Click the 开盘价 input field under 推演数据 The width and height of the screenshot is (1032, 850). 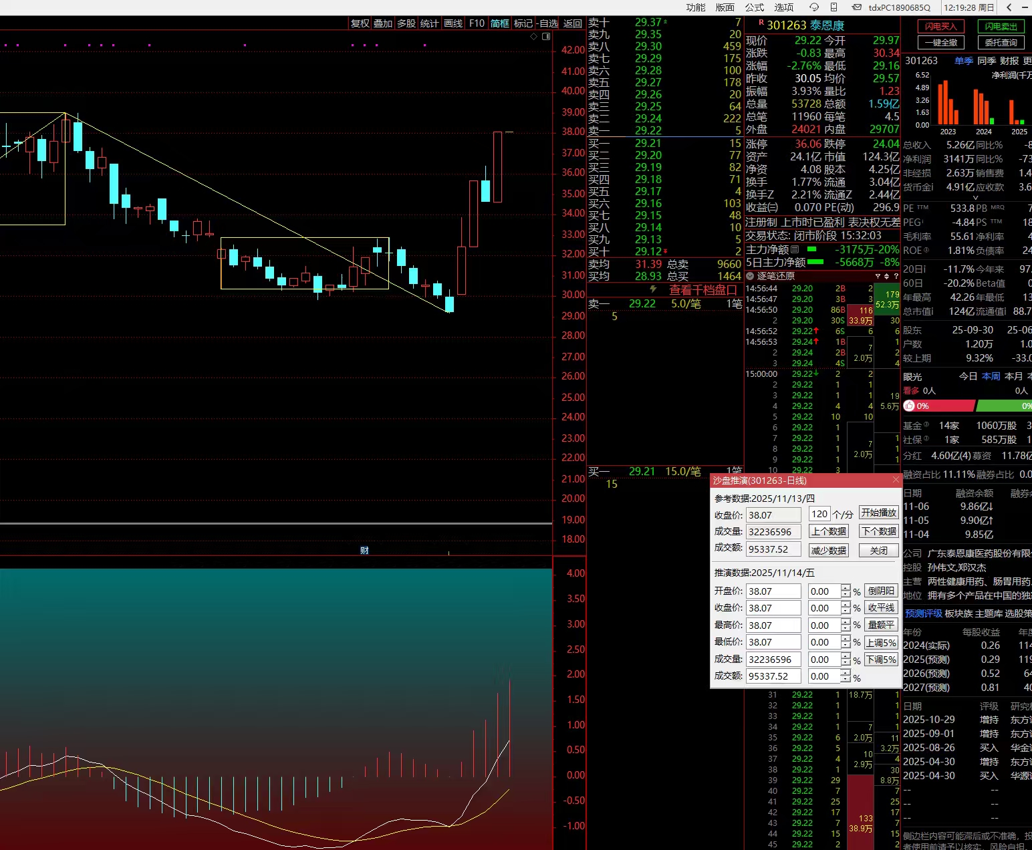[773, 591]
